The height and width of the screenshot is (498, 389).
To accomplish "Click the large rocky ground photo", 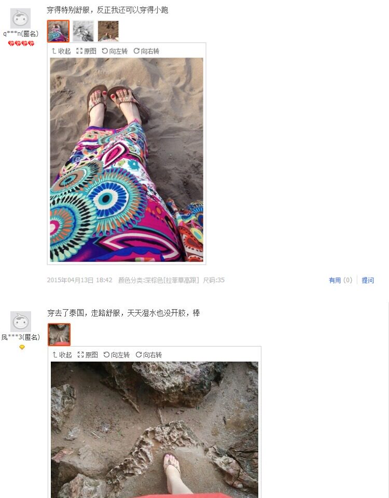I will click(155, 430).
